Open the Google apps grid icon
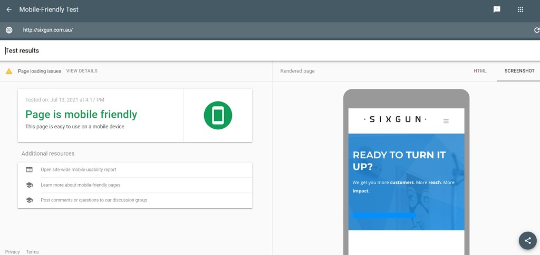 (520, 9)
